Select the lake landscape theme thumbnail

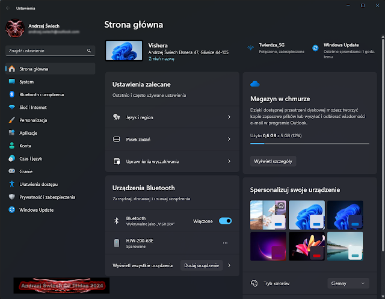tap(345, 246)
